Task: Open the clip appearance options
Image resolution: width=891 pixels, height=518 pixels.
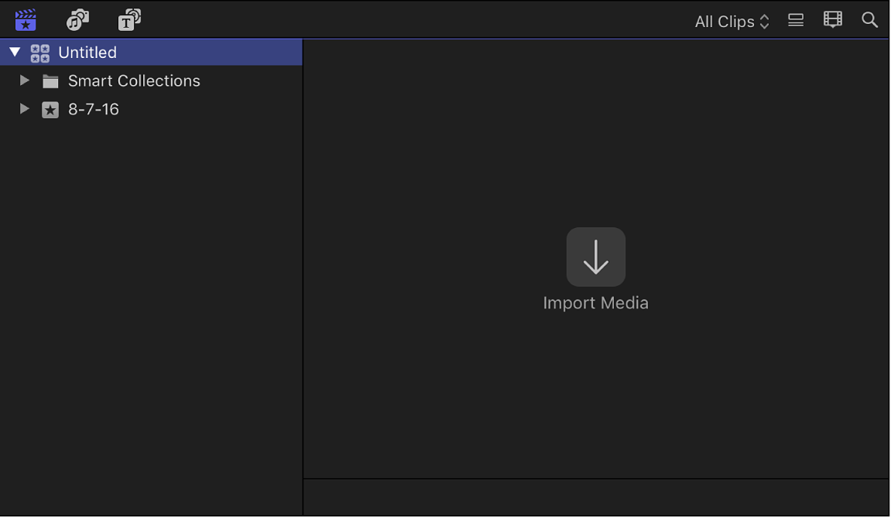Action: pyautogui.click(x=833, y=20)
